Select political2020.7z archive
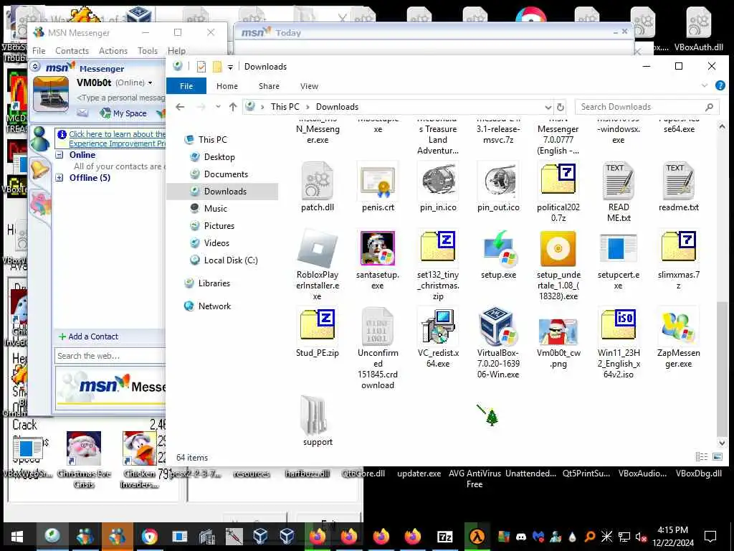This screenshot has height=551, width=734. (x=558, y=192)
